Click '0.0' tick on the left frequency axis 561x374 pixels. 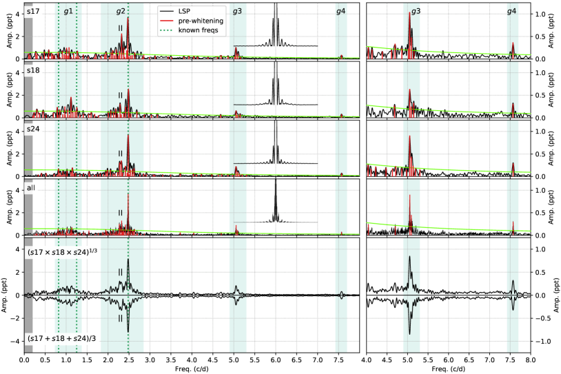[x=24, y=359]
